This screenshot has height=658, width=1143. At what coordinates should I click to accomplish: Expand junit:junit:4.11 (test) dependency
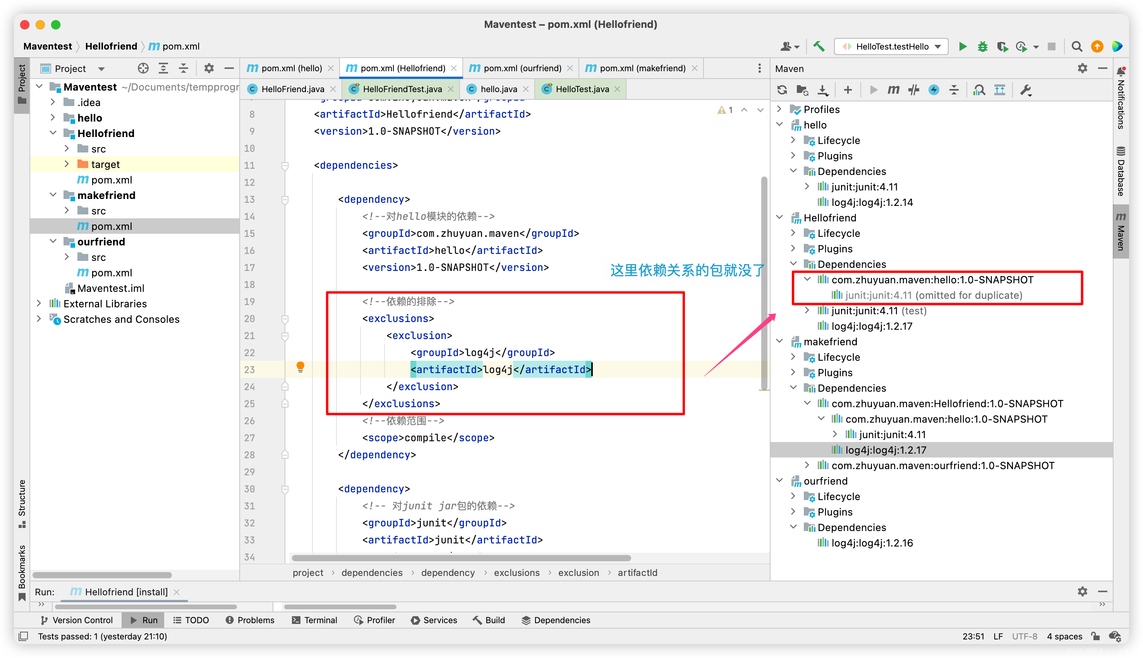coord(807,310)
